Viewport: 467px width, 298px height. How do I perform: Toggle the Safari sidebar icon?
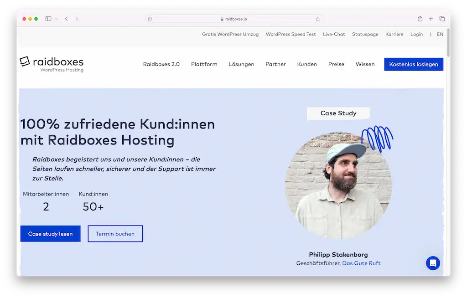pos(48,19)
